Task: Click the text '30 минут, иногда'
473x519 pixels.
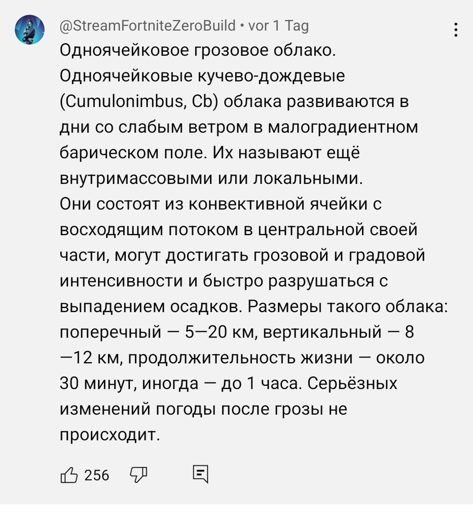Action: tap(129, 383)
